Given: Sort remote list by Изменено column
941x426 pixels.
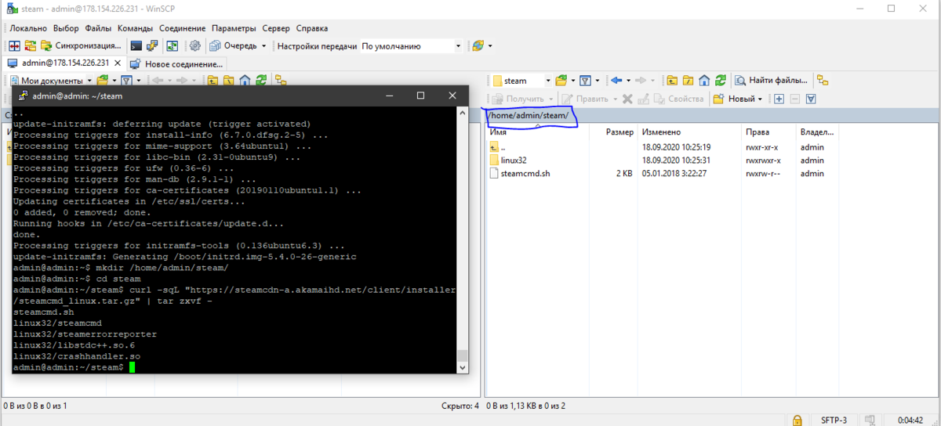Looking at the screenshot, I should pyautogui.click(x=690, y=132).
